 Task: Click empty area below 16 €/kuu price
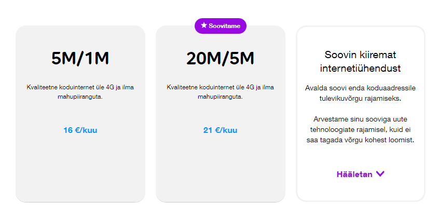tap(80, 168)
